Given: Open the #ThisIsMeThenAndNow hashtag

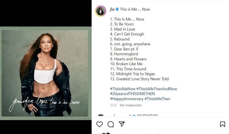Looking at the screenshot, I should pos(157,89).
